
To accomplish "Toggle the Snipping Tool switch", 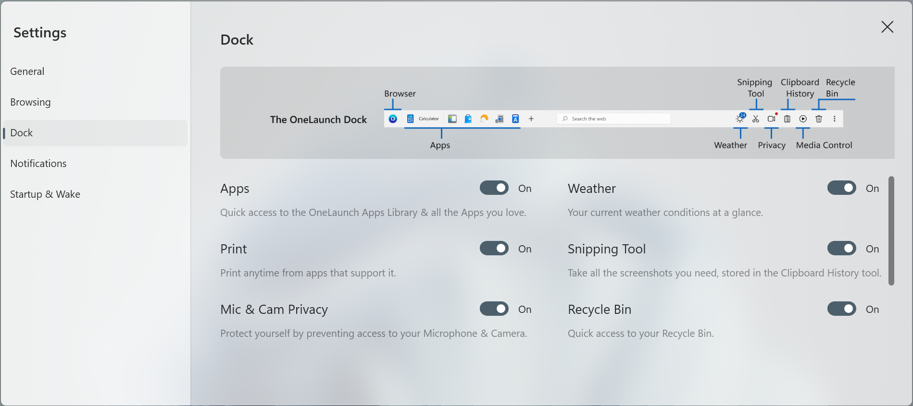I will pos(841,249).
